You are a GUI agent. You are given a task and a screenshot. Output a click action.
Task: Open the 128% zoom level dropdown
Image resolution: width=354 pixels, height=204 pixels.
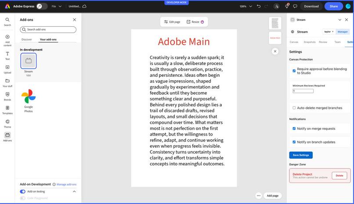[x=246, y=6]
